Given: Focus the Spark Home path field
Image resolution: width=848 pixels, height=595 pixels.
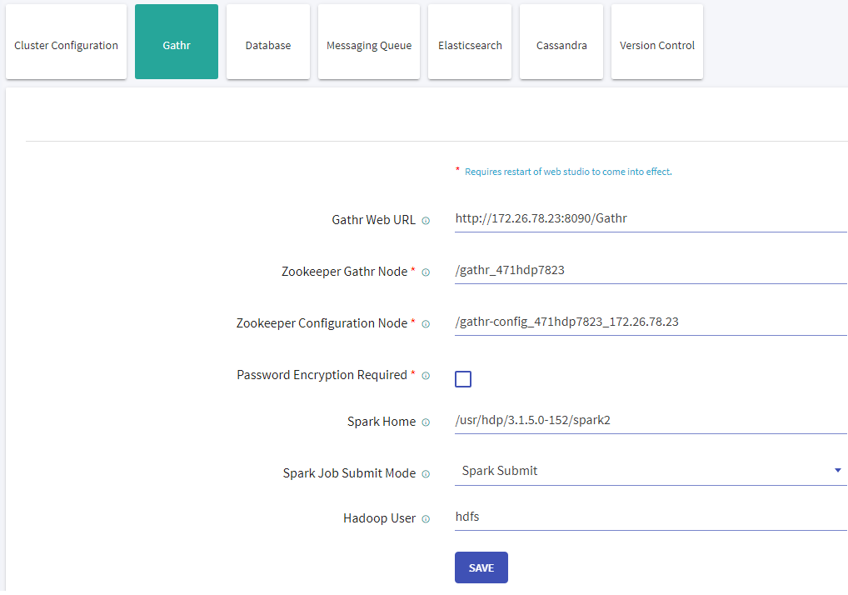Looking at the screenshot, I should tap(650, 421).
